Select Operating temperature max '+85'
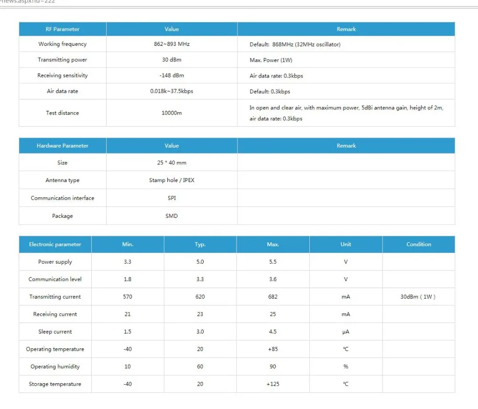 tap(273, 349)
